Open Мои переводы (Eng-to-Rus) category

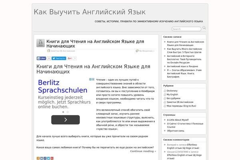coord(181,106)
